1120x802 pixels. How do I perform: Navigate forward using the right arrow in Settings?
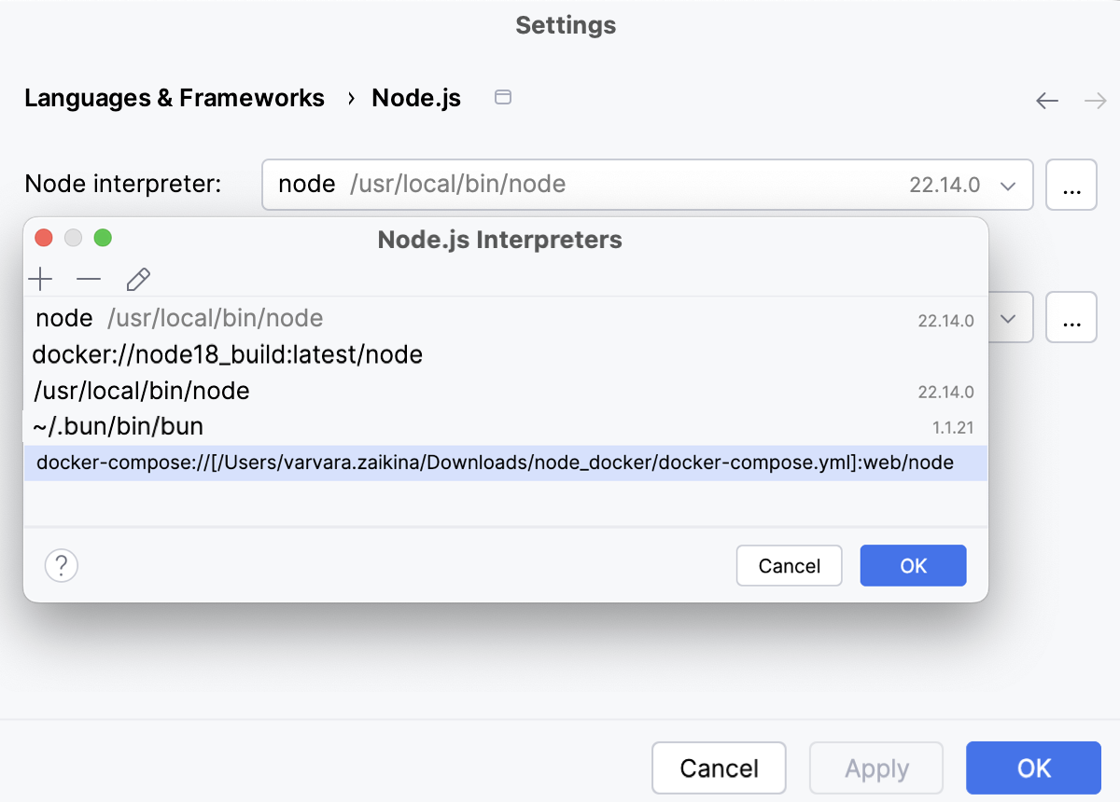pyautogui.click(x=1095, y=100)
